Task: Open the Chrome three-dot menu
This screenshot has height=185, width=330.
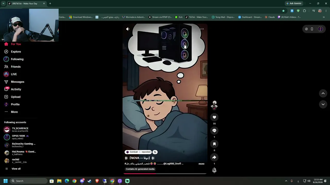Action: click(x=326, y=11)
